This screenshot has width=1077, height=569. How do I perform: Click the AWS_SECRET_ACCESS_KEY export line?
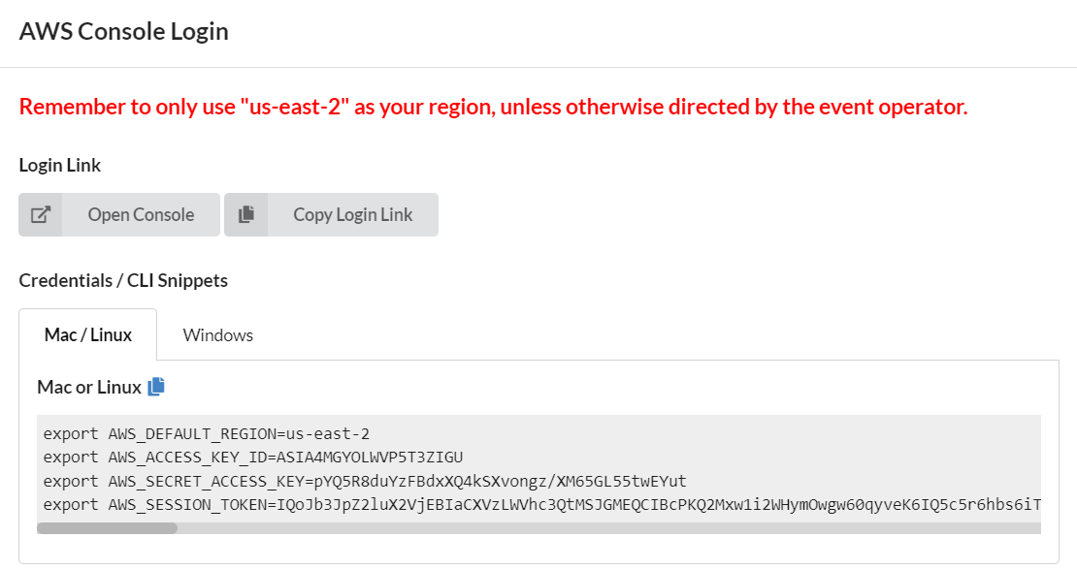point(365,481)
